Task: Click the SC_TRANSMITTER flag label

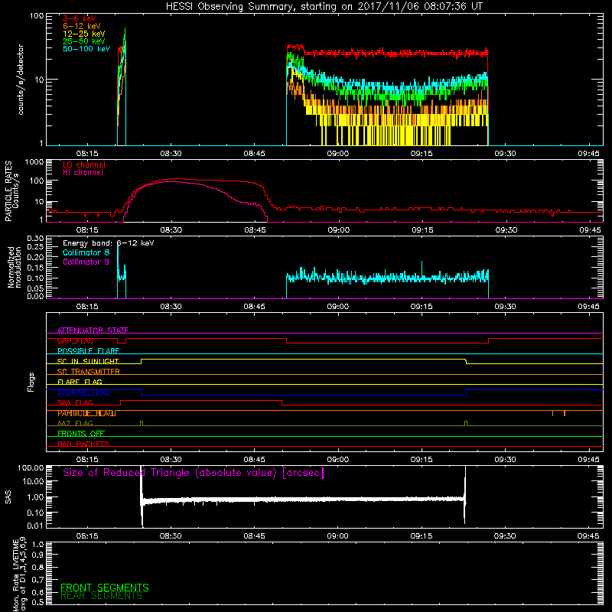Action: click(88, 372)
